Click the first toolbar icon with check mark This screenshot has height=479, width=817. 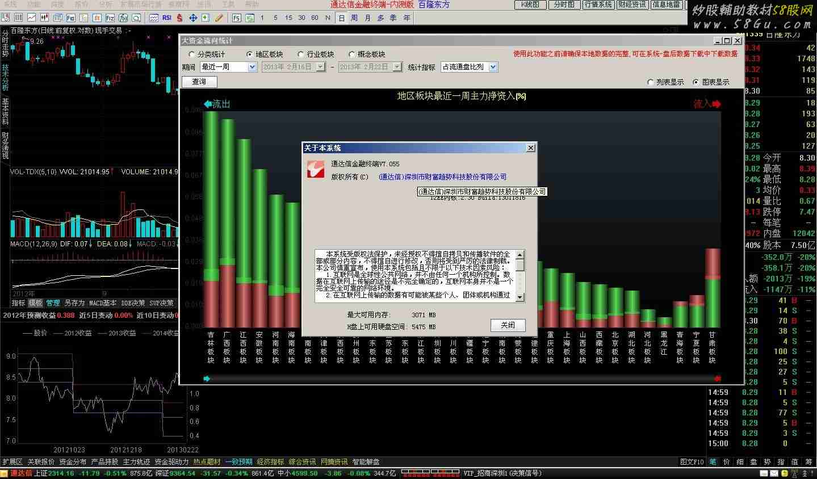(x=5, y=18)
